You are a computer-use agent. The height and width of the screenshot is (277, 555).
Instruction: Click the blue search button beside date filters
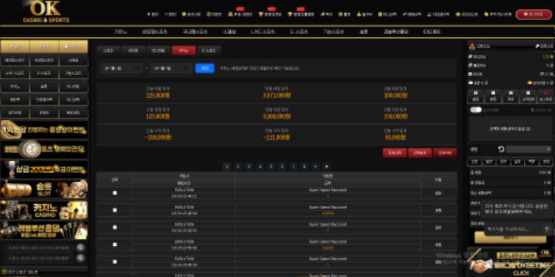(x=204, y=68)
